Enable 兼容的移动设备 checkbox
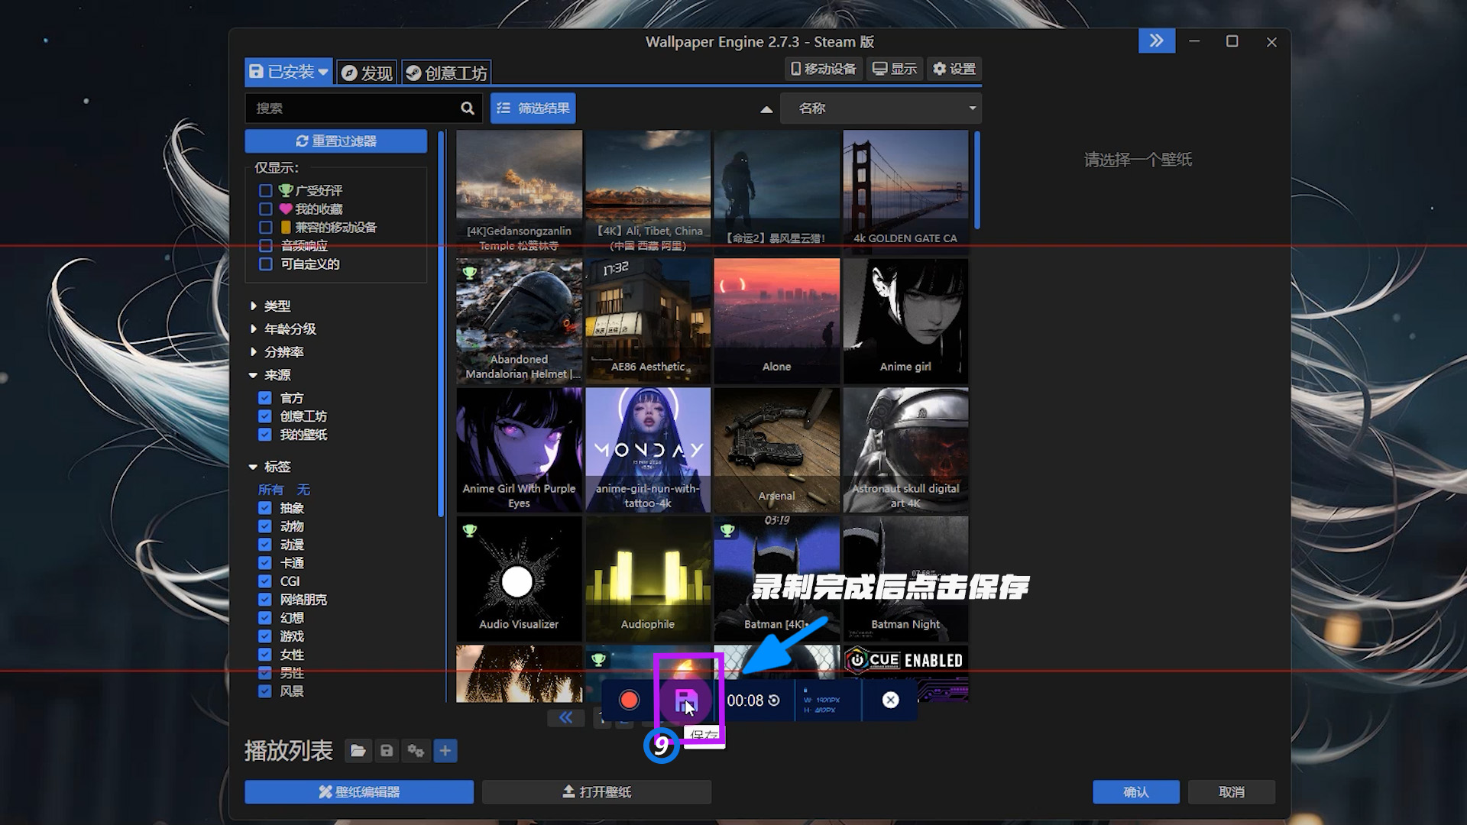This screenshot has width=1467, height=825. [266, 227]
